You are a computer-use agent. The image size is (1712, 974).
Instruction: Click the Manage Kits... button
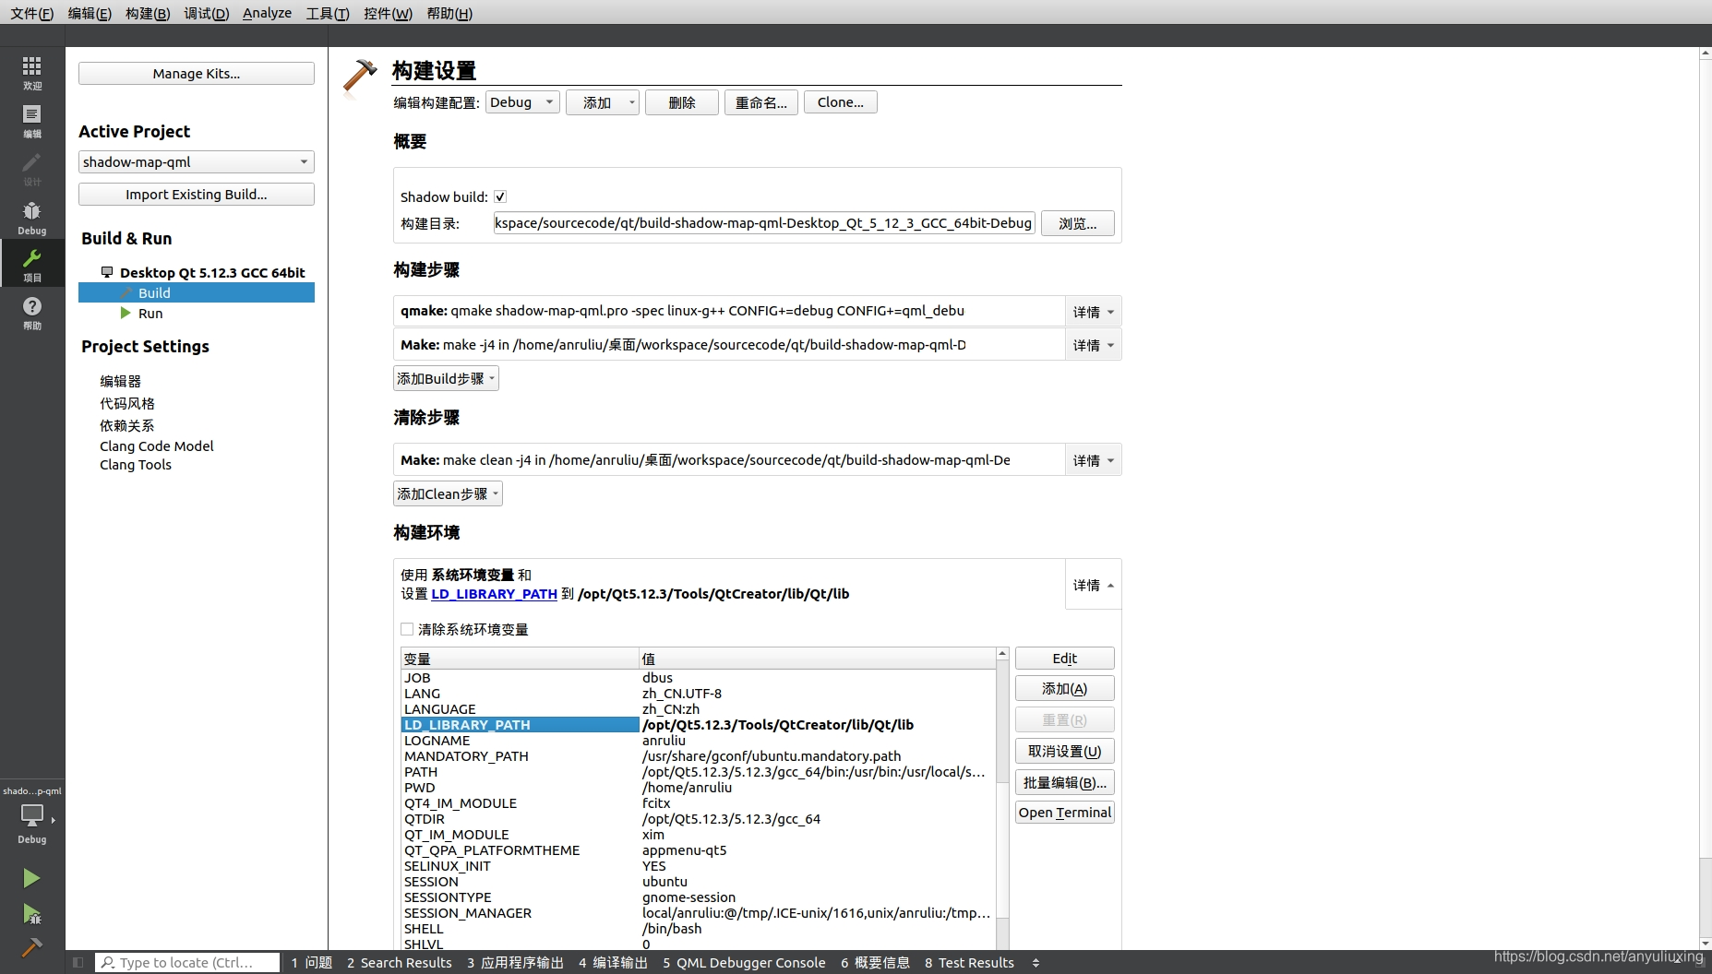tap(196, 74)
